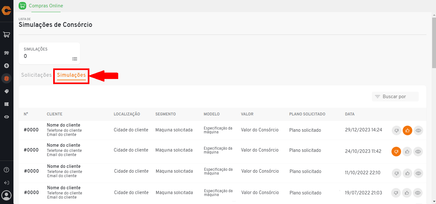The height and width of the screenshot is (204, 436).
Task: Open the dollar coin sidebar icon
Action: click(x=6, y=66)
